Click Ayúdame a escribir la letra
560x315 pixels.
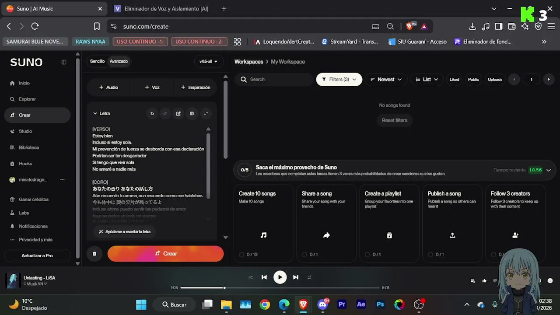(125, 231)
